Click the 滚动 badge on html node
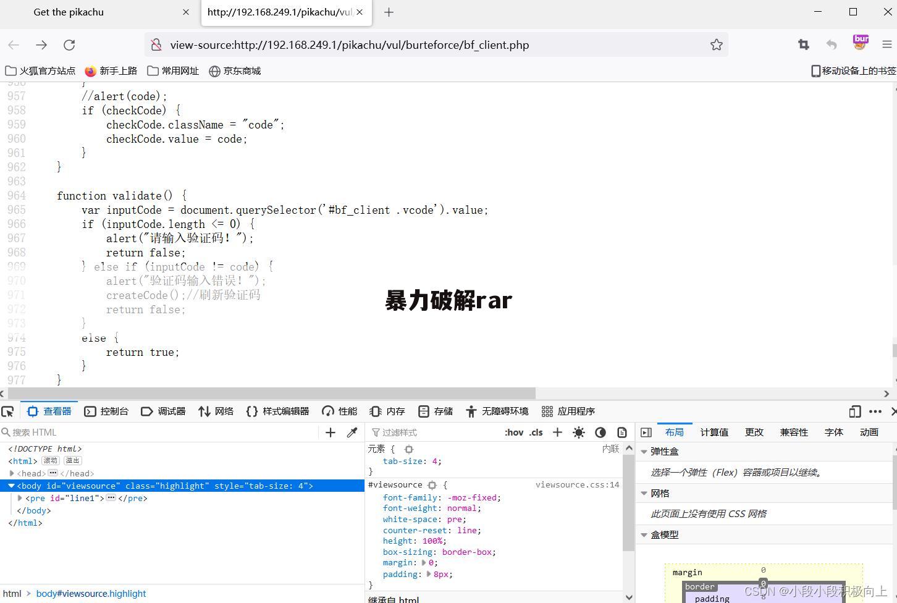897x603 pixels. point(51,461)
